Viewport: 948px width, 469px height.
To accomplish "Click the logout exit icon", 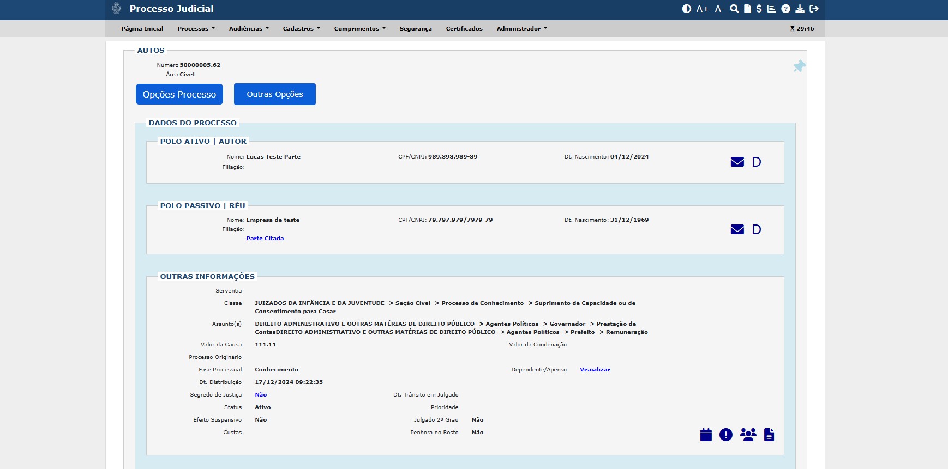I will [814, 9].
